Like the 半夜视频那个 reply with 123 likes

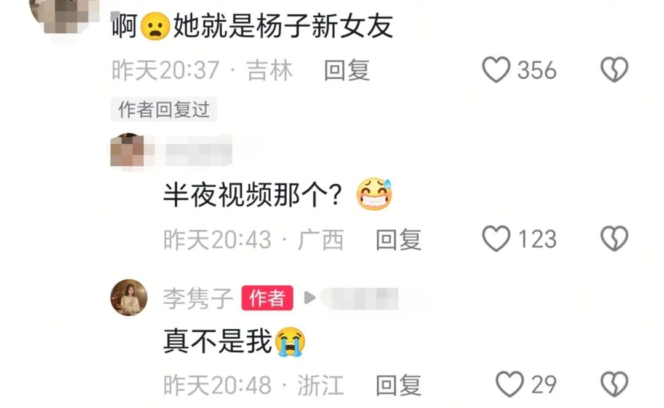[496, 239]
